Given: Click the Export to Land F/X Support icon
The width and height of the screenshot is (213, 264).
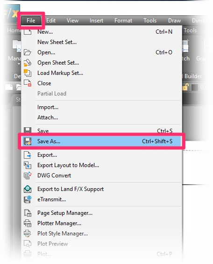Looking at the screenshot, I should point(28,189).
